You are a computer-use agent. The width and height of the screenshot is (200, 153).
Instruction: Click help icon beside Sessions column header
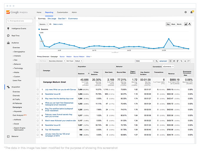pos(86,74)
